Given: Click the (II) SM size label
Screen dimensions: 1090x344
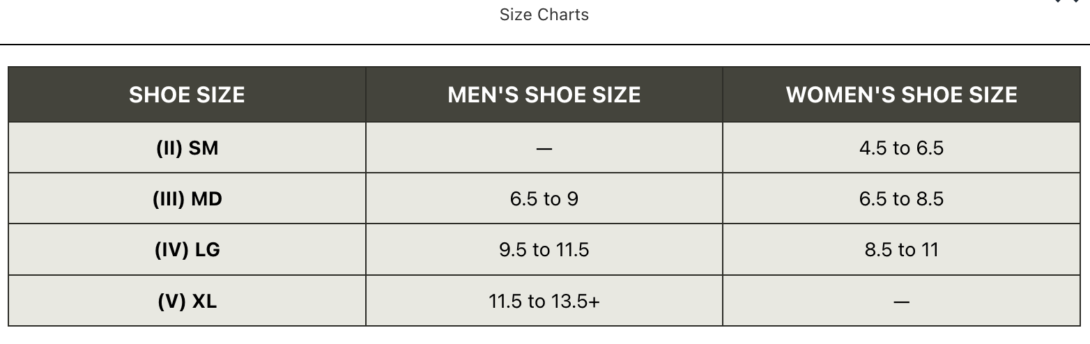Looking at the screenshot, I should tap(187, 148).
